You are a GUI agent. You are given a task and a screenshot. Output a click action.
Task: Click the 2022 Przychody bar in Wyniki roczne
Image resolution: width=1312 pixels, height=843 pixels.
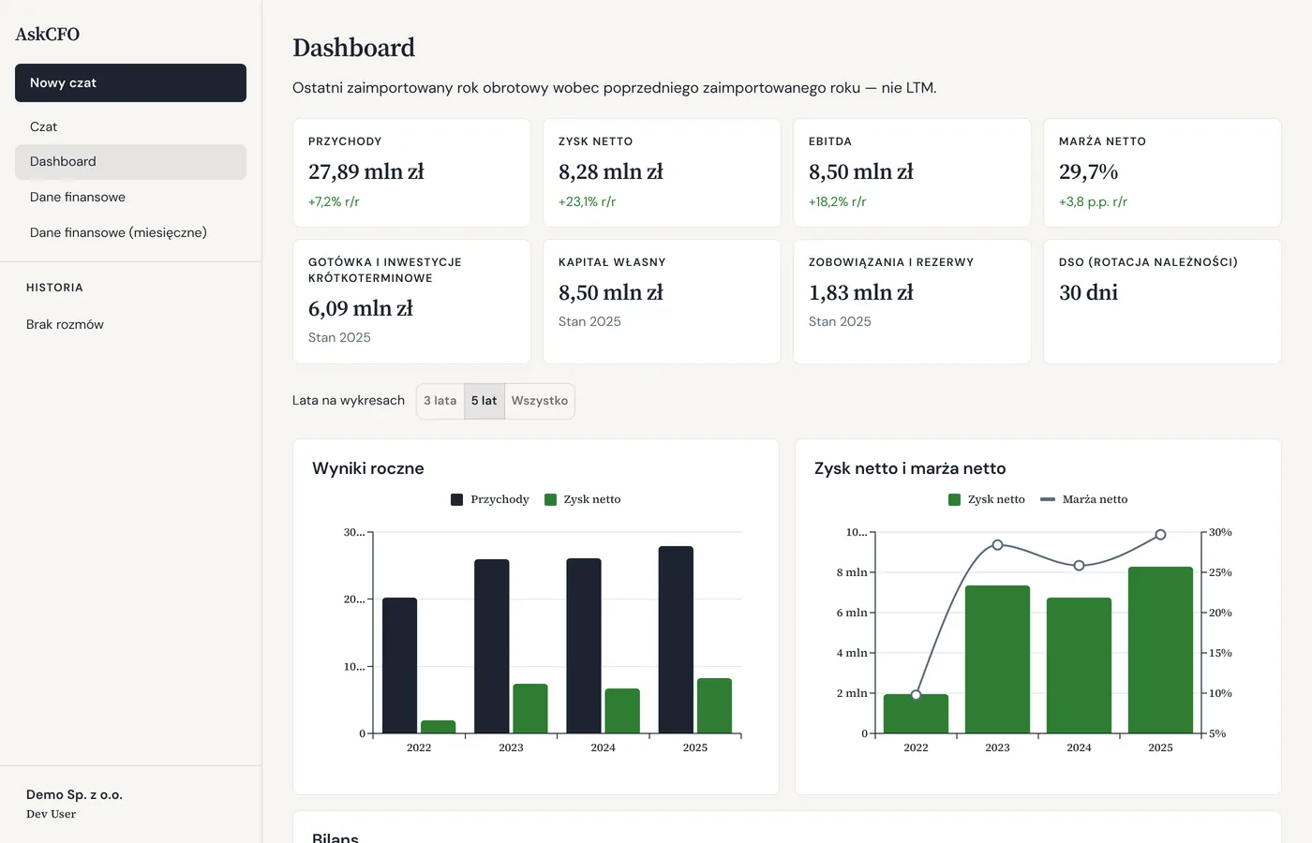[399, 665]
